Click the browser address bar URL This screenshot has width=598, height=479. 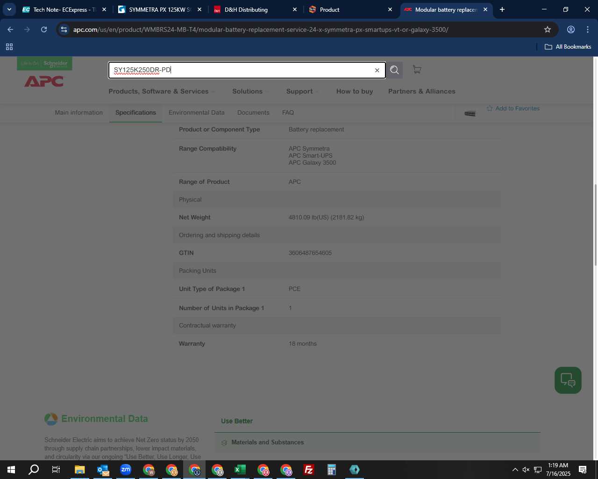[x=261, y=29]
